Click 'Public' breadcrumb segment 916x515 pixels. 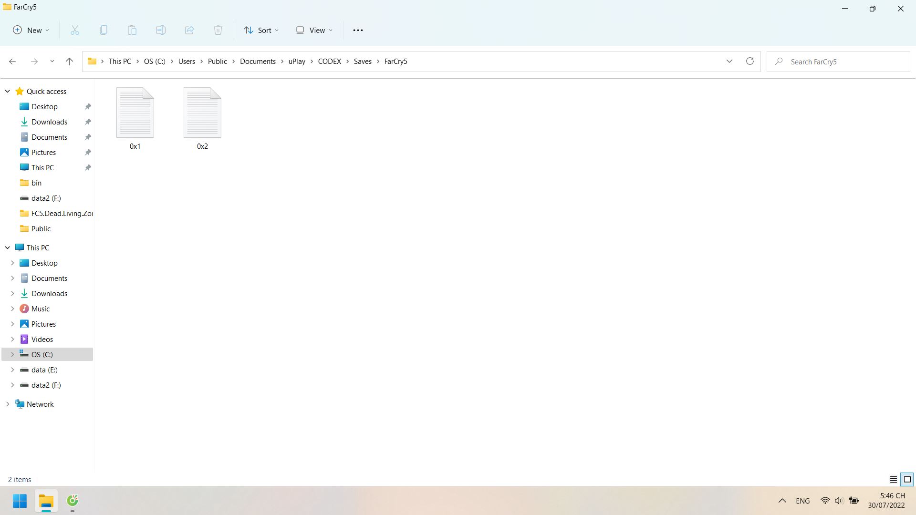(x=218, y=62)
